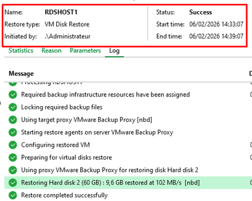Click success icon beside 'Restoring Hard disk 2' row
The image size is (252, 201).
[13, 183]
